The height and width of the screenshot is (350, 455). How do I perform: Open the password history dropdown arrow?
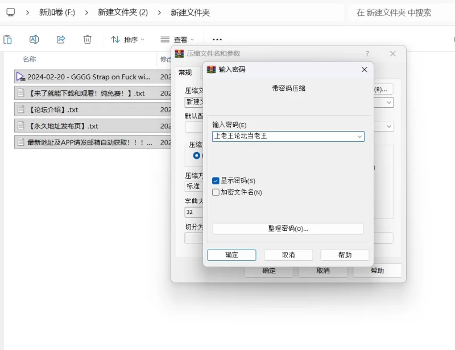point(360,136)
